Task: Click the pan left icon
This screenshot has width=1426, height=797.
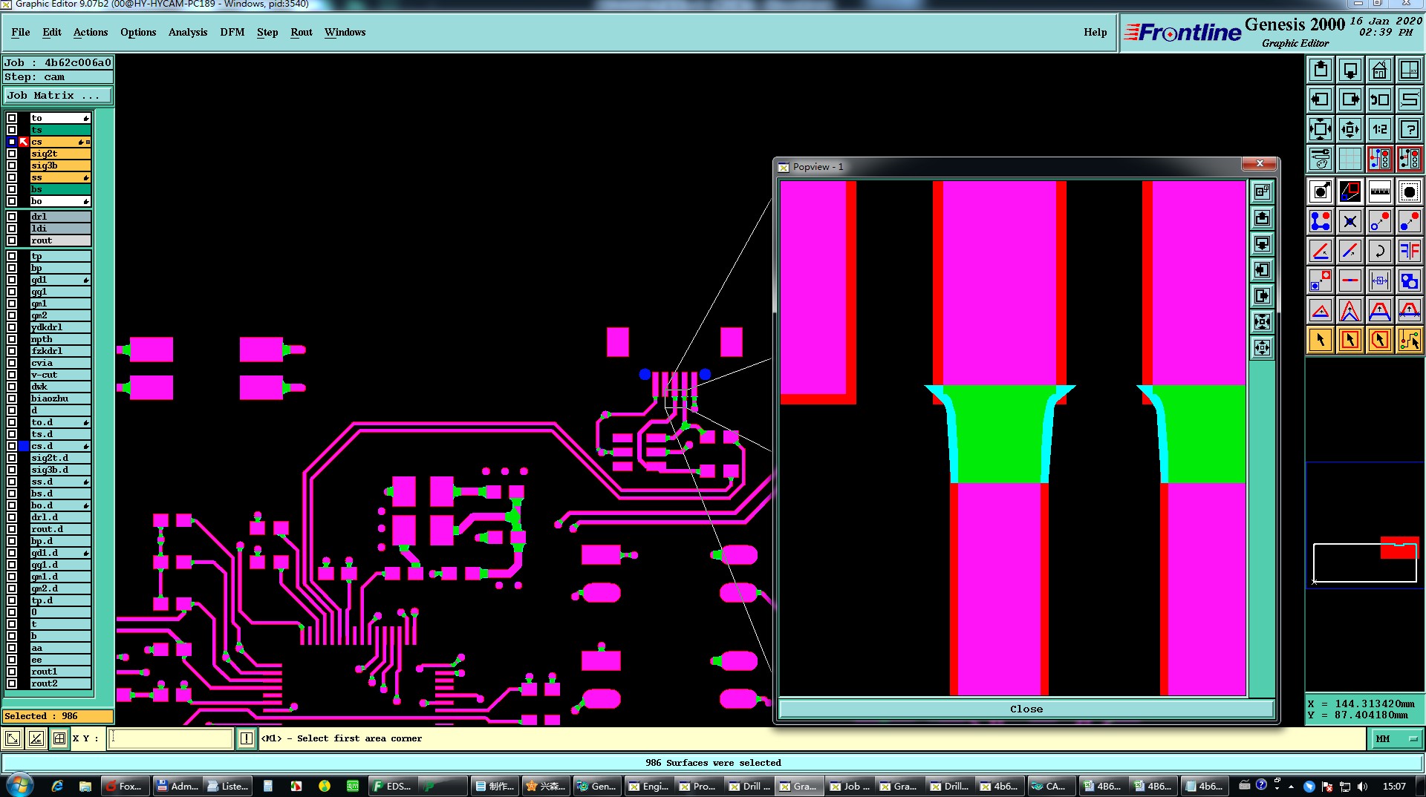Action: 1320,99
